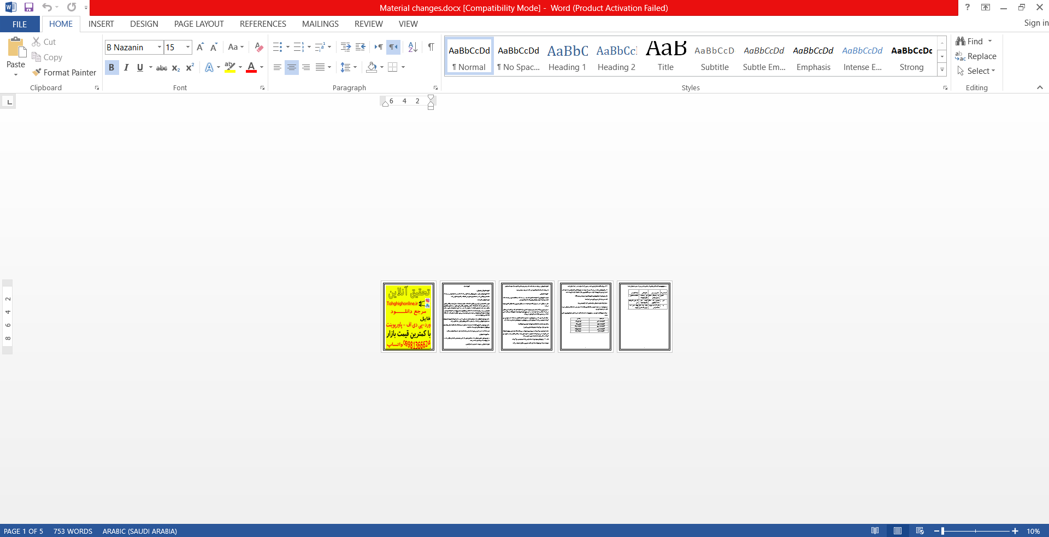The height and width of the screenshot is (537, 1049).
Task: Click the Format Painter brush
Action: pos(64,72)
